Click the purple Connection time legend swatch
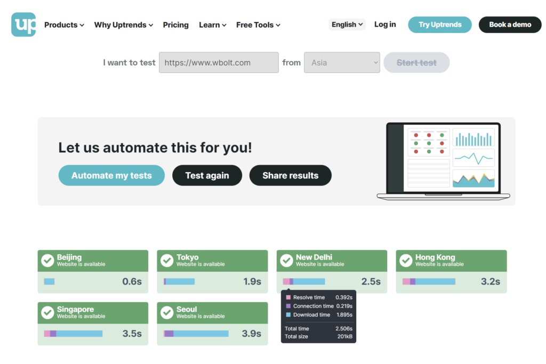Screen dimensions: 546x364 click(288, 306)
